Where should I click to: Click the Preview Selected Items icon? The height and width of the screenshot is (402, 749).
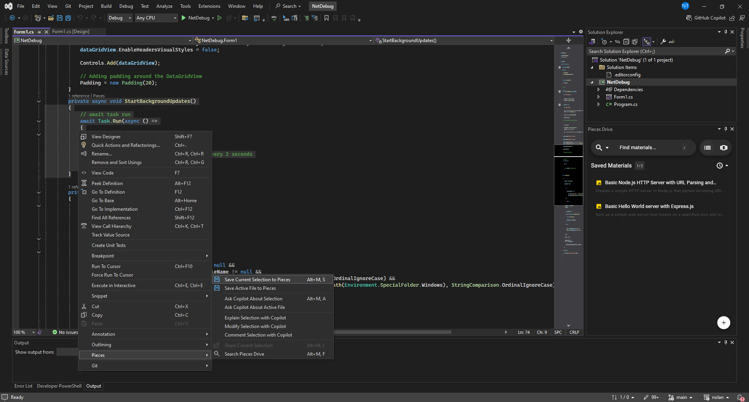[x=672, y=42]
